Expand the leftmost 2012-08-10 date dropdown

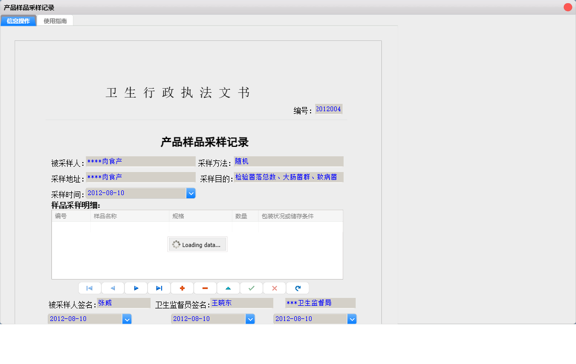click(x=126, y=318)
